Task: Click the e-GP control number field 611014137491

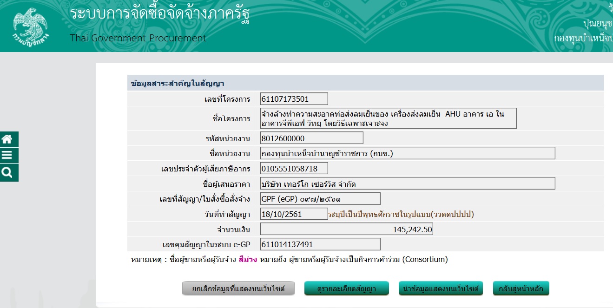Action: [x=320, y=244]
